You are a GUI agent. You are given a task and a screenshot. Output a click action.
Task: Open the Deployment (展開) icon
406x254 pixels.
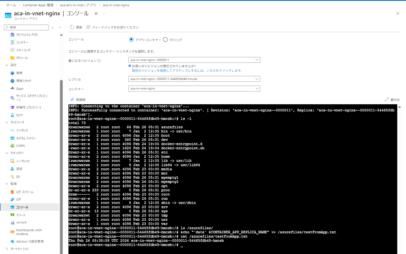13,73
